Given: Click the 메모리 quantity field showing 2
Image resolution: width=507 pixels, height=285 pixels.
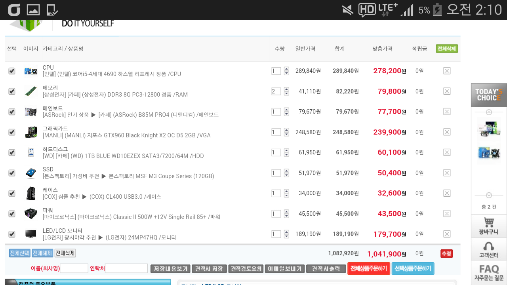Looking at the screenshot, I should pos(276,91).
